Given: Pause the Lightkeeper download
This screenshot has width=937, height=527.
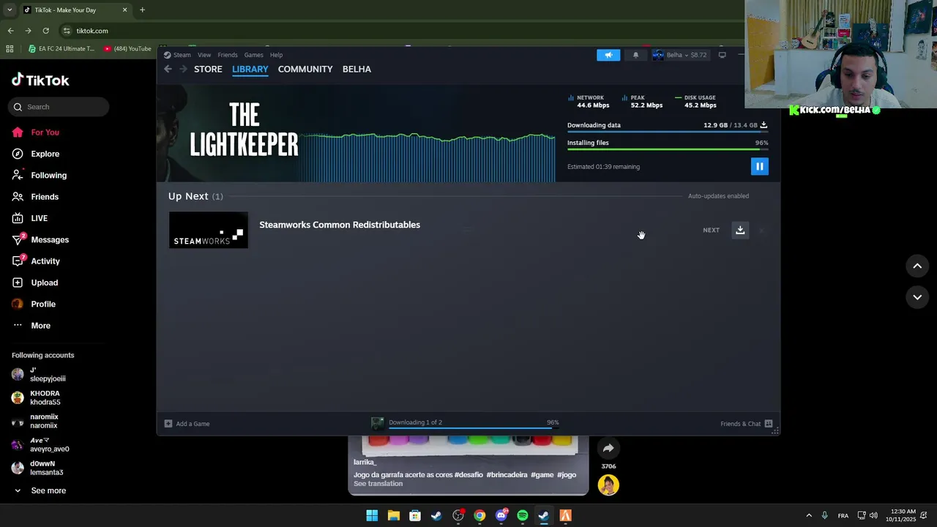Looking at the screenshot, I should coord(759,166).
